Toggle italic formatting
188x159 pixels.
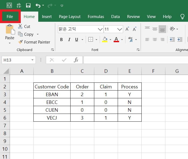click(x=69, y=39)
